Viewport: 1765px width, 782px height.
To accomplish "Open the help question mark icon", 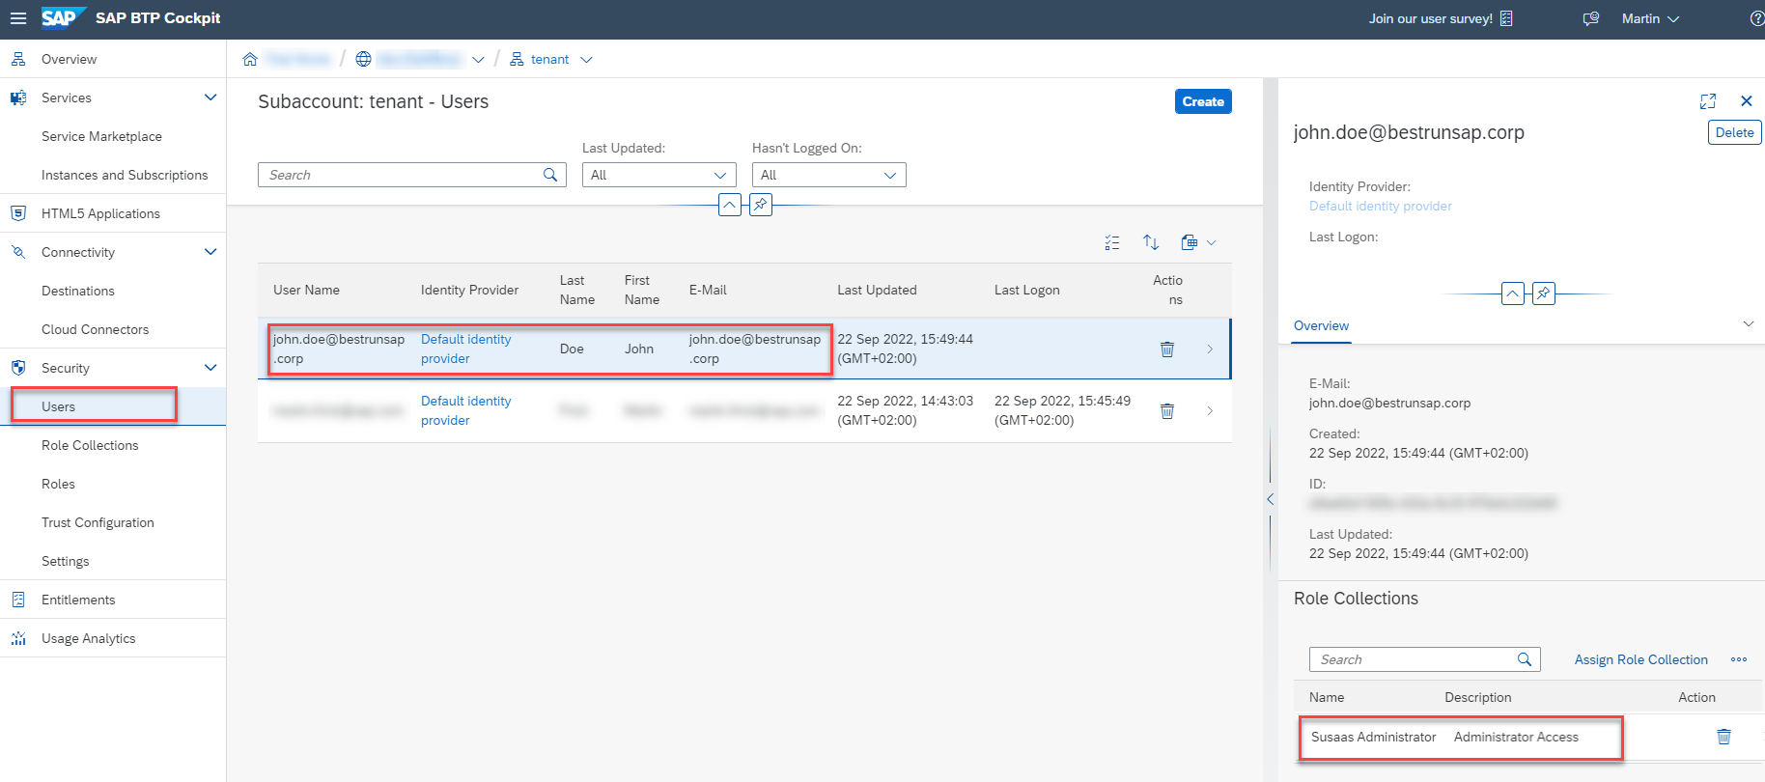I will pyautogui.click(x=1756, y=18).
